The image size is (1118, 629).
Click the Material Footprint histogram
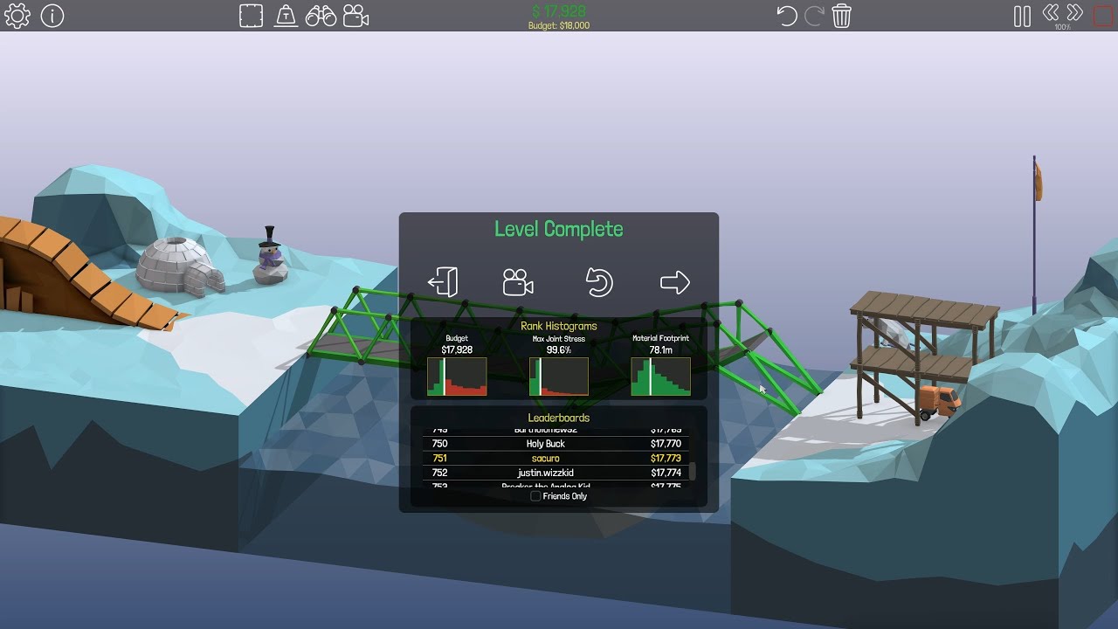point(661,377)
